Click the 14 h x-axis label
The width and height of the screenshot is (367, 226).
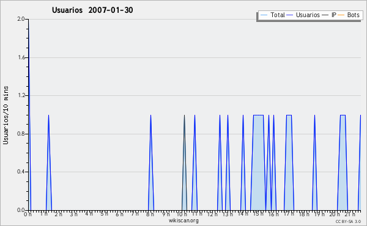pos(243,214)
